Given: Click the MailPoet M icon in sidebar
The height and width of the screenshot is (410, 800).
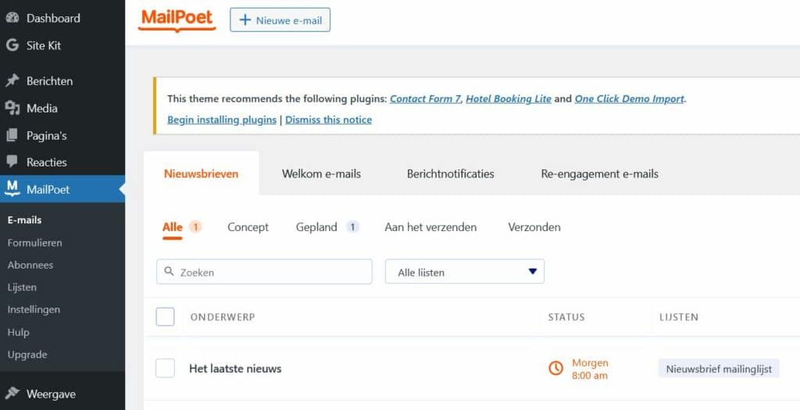Looking at the screenshot, I should [12, 188].
